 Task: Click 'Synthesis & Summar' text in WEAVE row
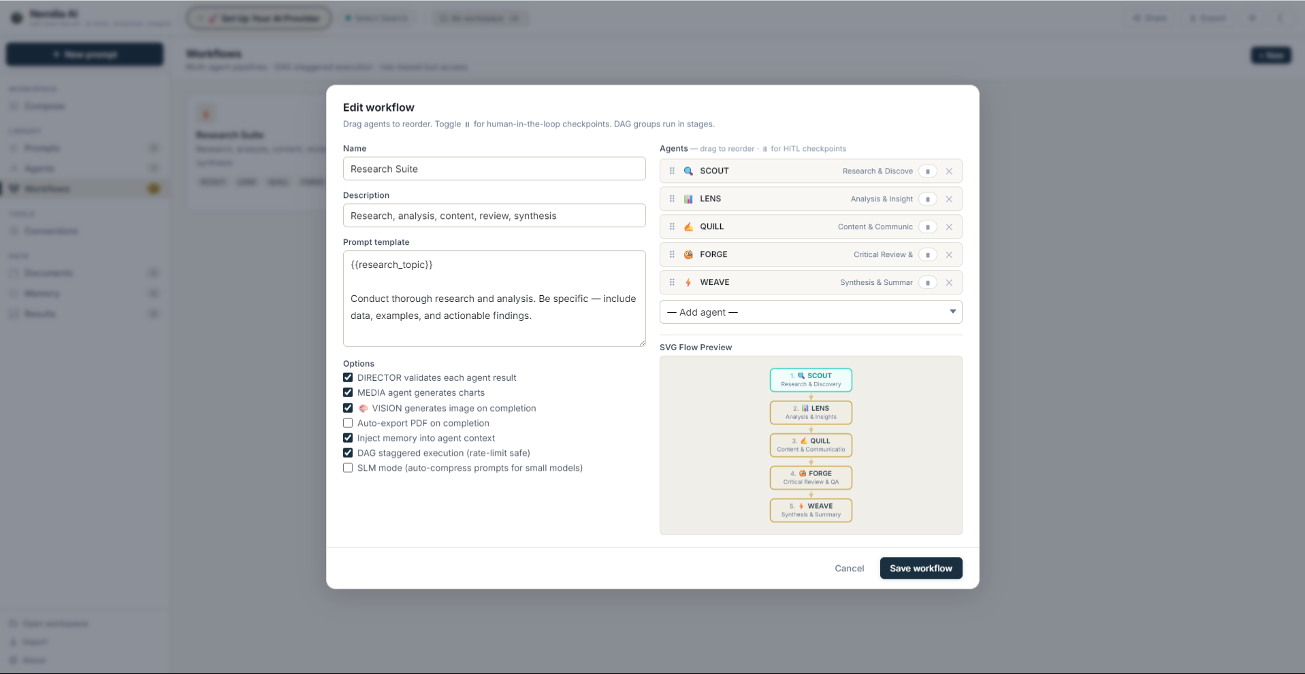click(876, 283)
